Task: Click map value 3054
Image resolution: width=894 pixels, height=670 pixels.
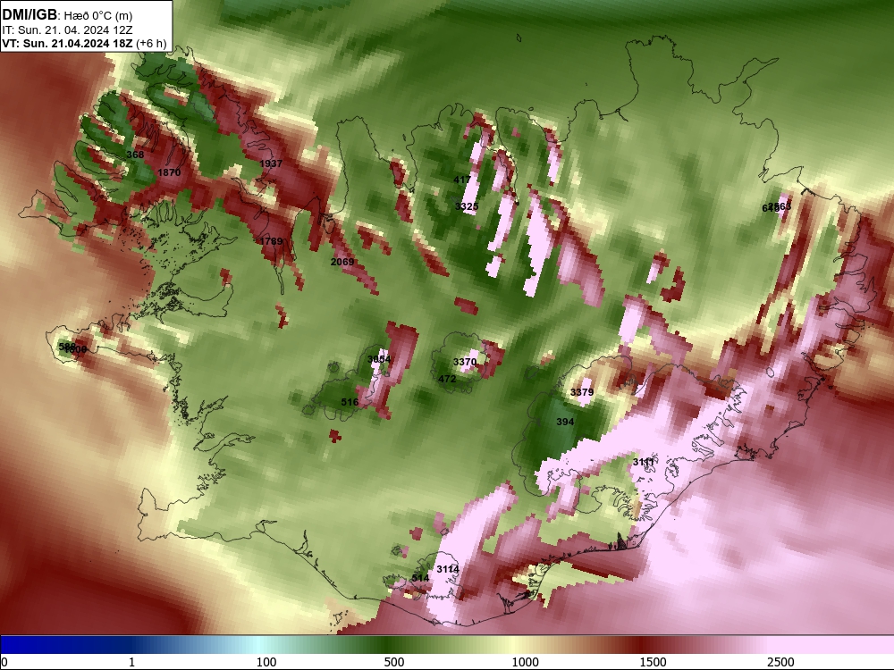Action: coord(379,359)
